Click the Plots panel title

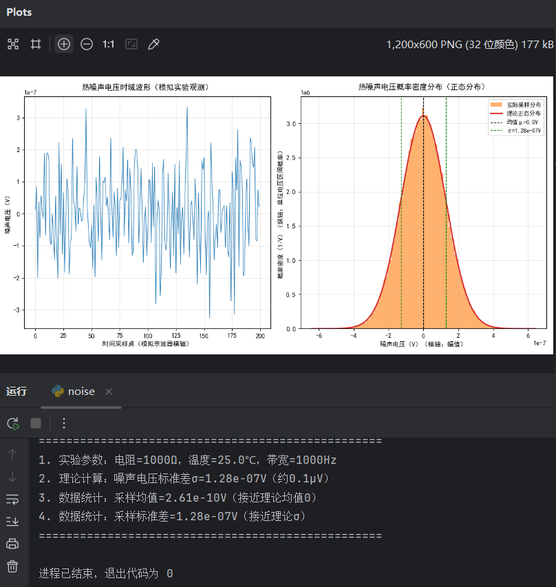click(19, 12)
